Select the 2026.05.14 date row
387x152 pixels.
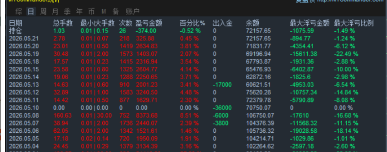click(x=24, y=77)
